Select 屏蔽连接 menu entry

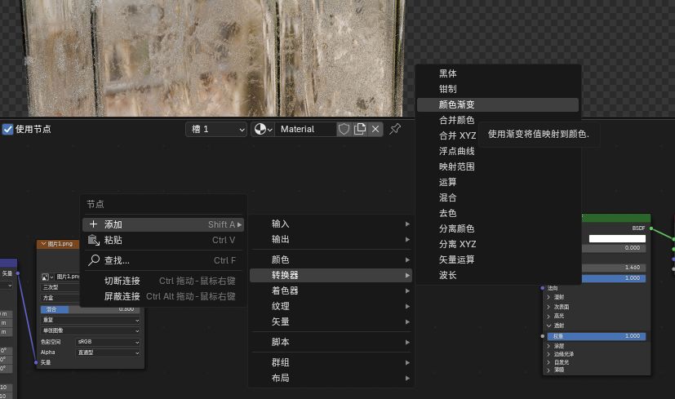click(x=163, y=296)
